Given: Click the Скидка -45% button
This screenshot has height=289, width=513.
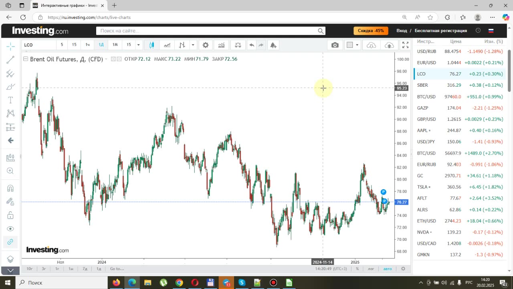Looking at the screenshot, I should [371, 31].
